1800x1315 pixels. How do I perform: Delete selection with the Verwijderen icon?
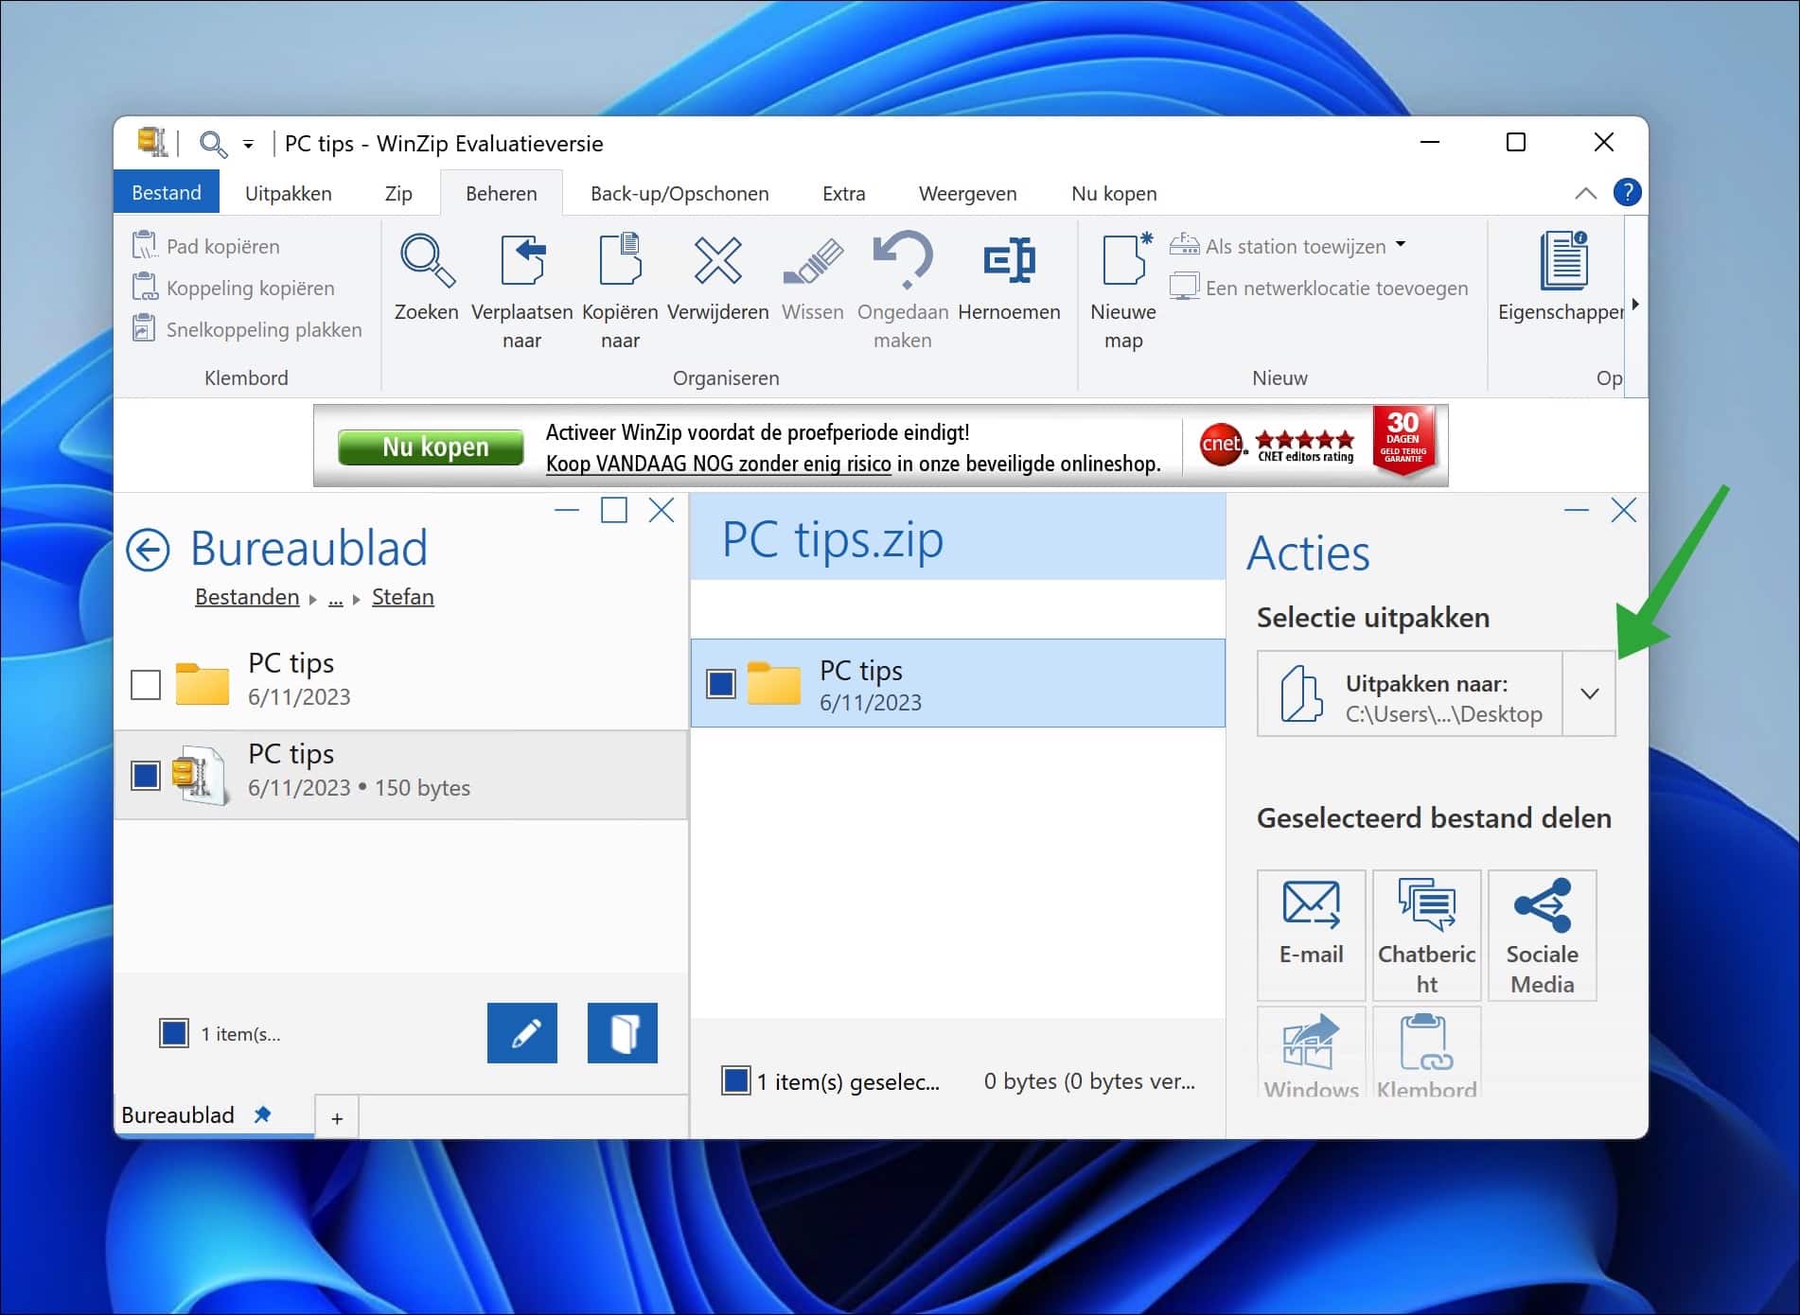(x=717, y=260)
